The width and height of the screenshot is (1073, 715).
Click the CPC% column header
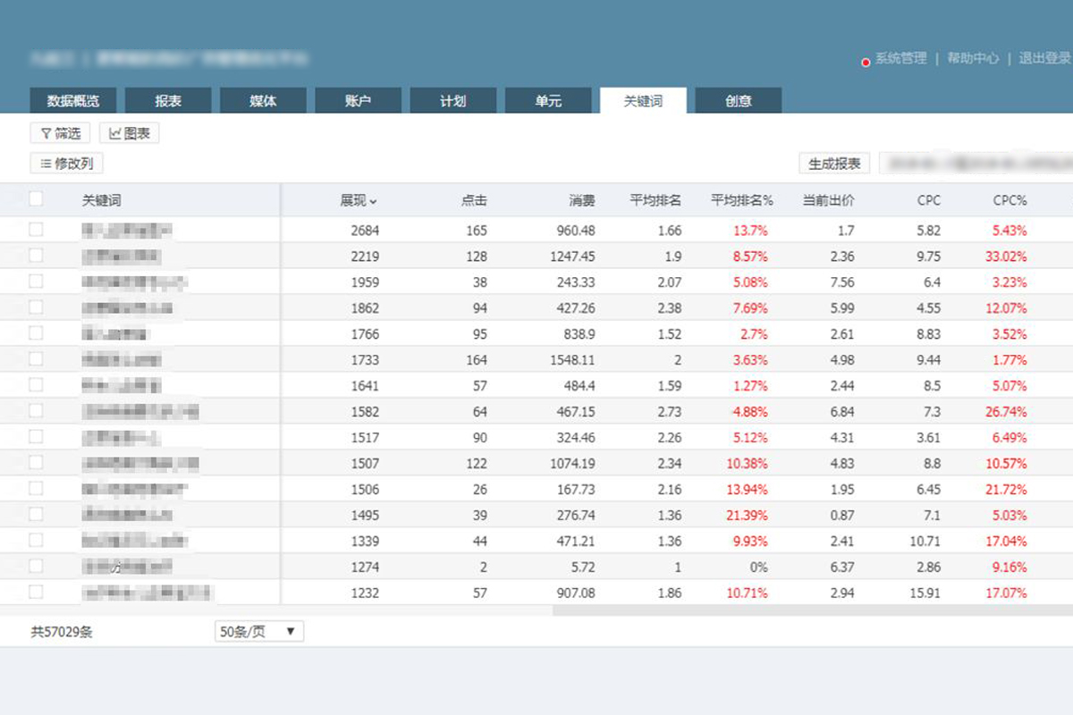pos(1010,201)
